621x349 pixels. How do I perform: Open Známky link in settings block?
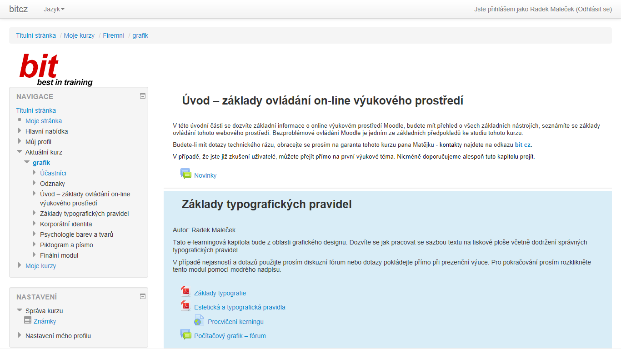click(x=45, y=321)
